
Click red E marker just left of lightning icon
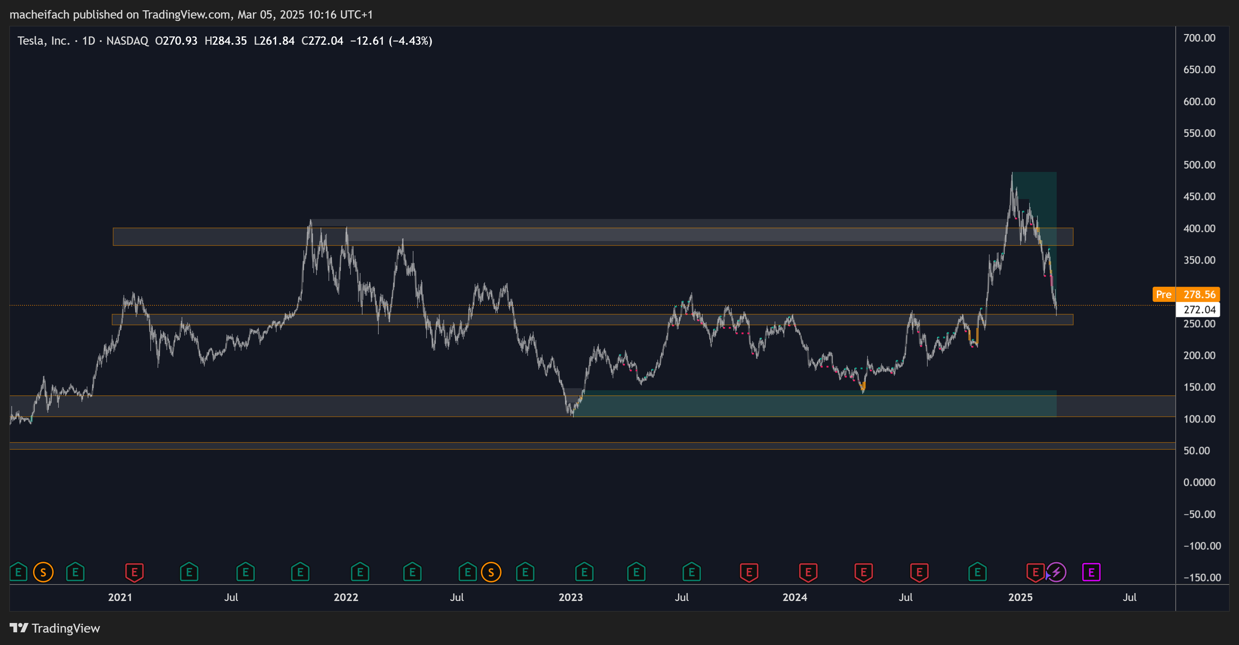[x=1036, y=572]
